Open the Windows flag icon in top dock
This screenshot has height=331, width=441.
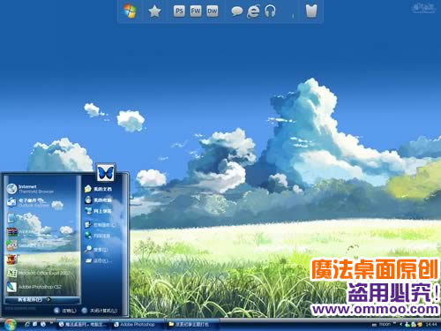[130, 11]
